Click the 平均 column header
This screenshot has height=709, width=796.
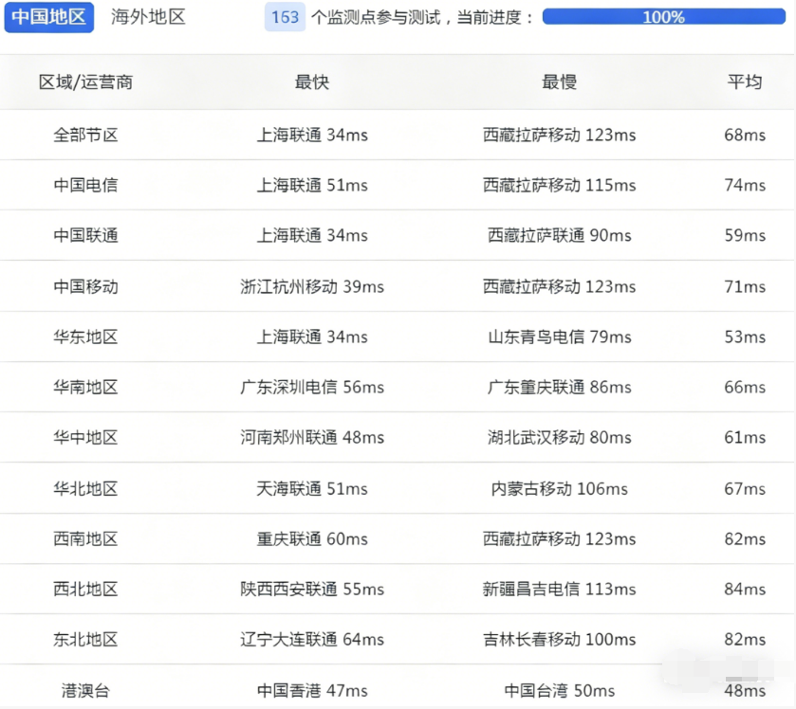tap(744, 82)
